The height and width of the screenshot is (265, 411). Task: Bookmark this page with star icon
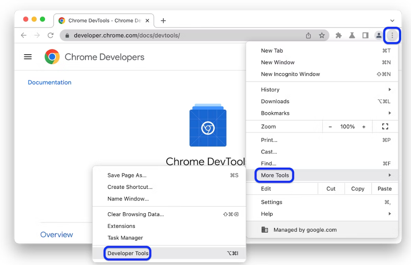[x=322, y=36]
